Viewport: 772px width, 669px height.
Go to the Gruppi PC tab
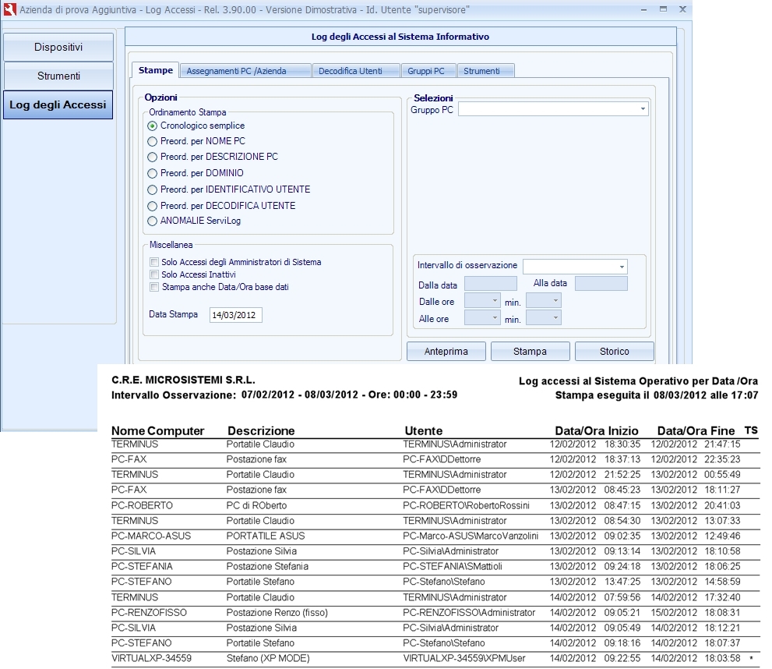click(x=426, y=71)
